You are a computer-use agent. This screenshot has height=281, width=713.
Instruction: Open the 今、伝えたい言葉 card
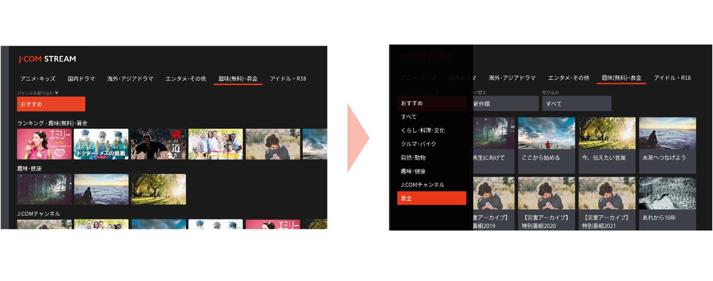607,146
